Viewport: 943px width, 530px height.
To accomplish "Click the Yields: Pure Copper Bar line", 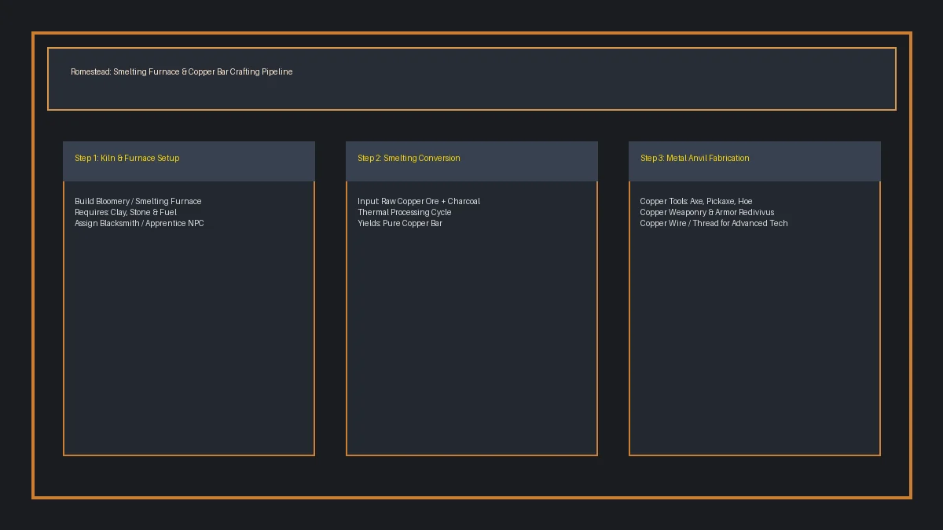I will click(400, 223).
